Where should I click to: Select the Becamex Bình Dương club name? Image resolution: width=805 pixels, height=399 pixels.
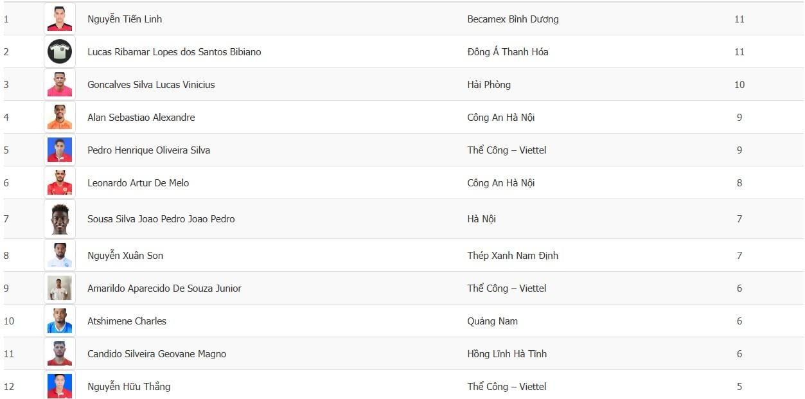coord(513,19)
